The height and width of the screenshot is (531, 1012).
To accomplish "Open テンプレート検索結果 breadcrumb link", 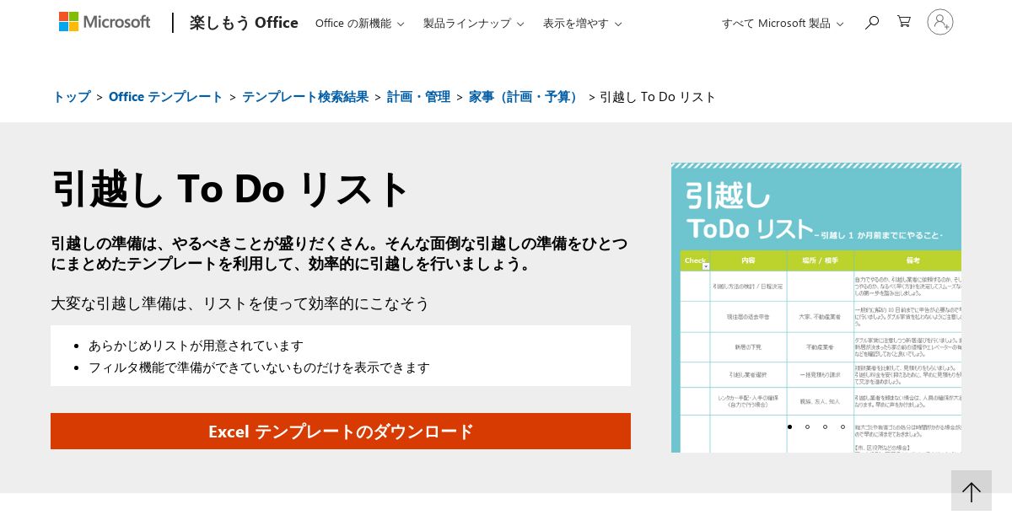I will coord(305,96).
